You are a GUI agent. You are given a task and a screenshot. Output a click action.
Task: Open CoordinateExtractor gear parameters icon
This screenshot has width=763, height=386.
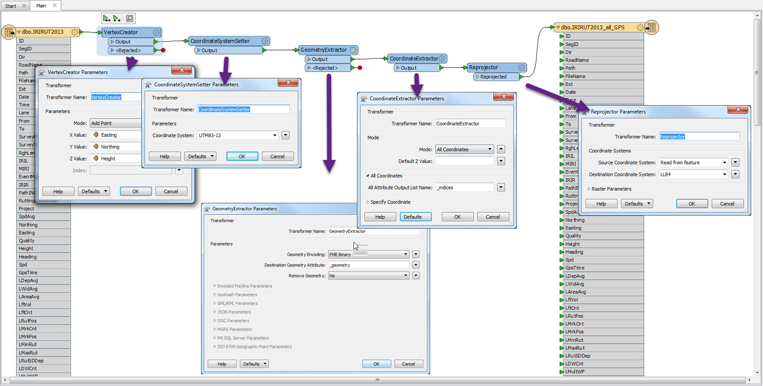click(442, 59)
